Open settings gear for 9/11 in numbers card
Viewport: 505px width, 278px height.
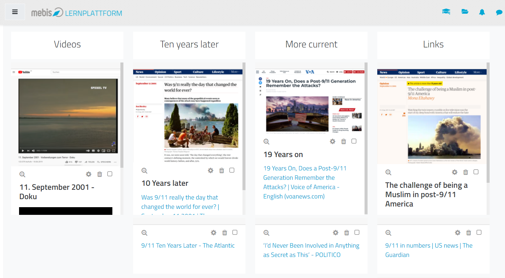pyautogui.click(x=458, y=233)
